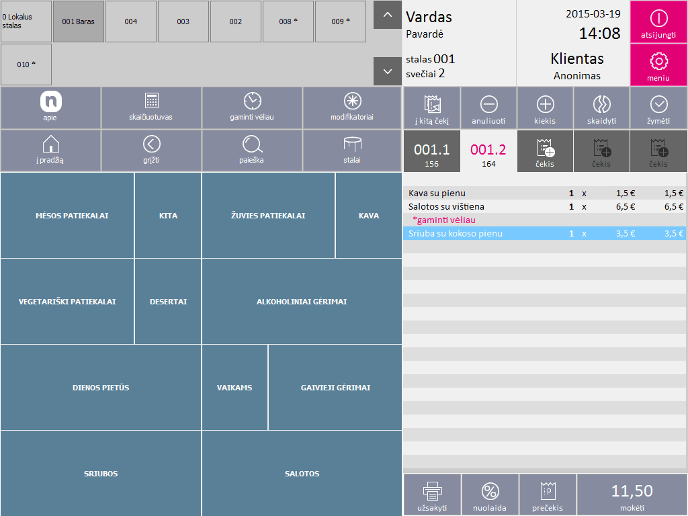
Task: Open the stalai tables view
Action: 352,150
